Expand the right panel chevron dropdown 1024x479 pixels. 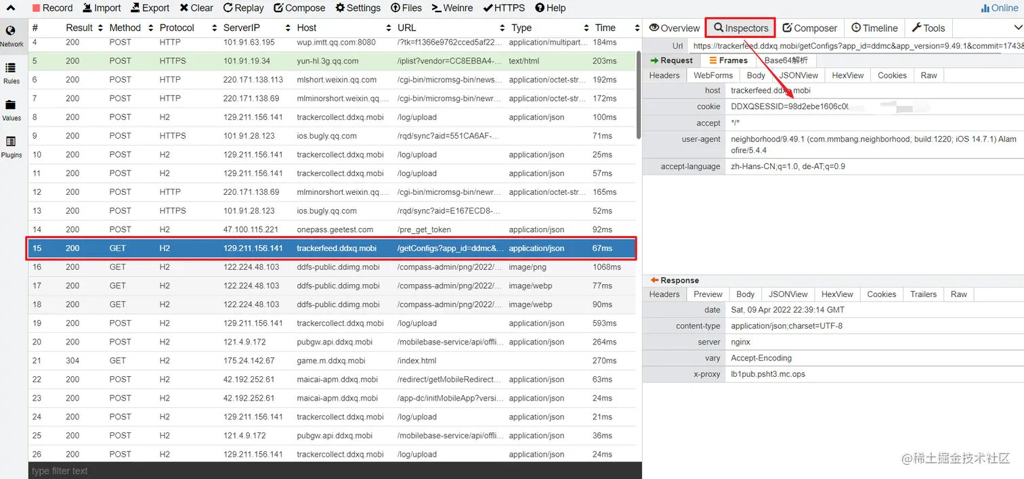[x=1018, y=28]
